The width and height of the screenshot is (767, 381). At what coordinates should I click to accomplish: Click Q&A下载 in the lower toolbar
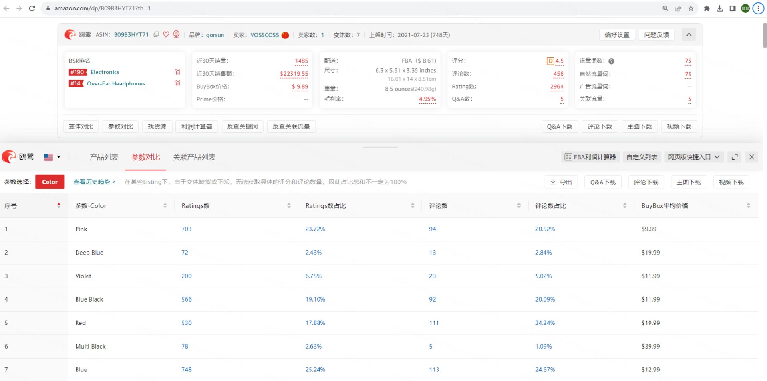tap(603, 182)
